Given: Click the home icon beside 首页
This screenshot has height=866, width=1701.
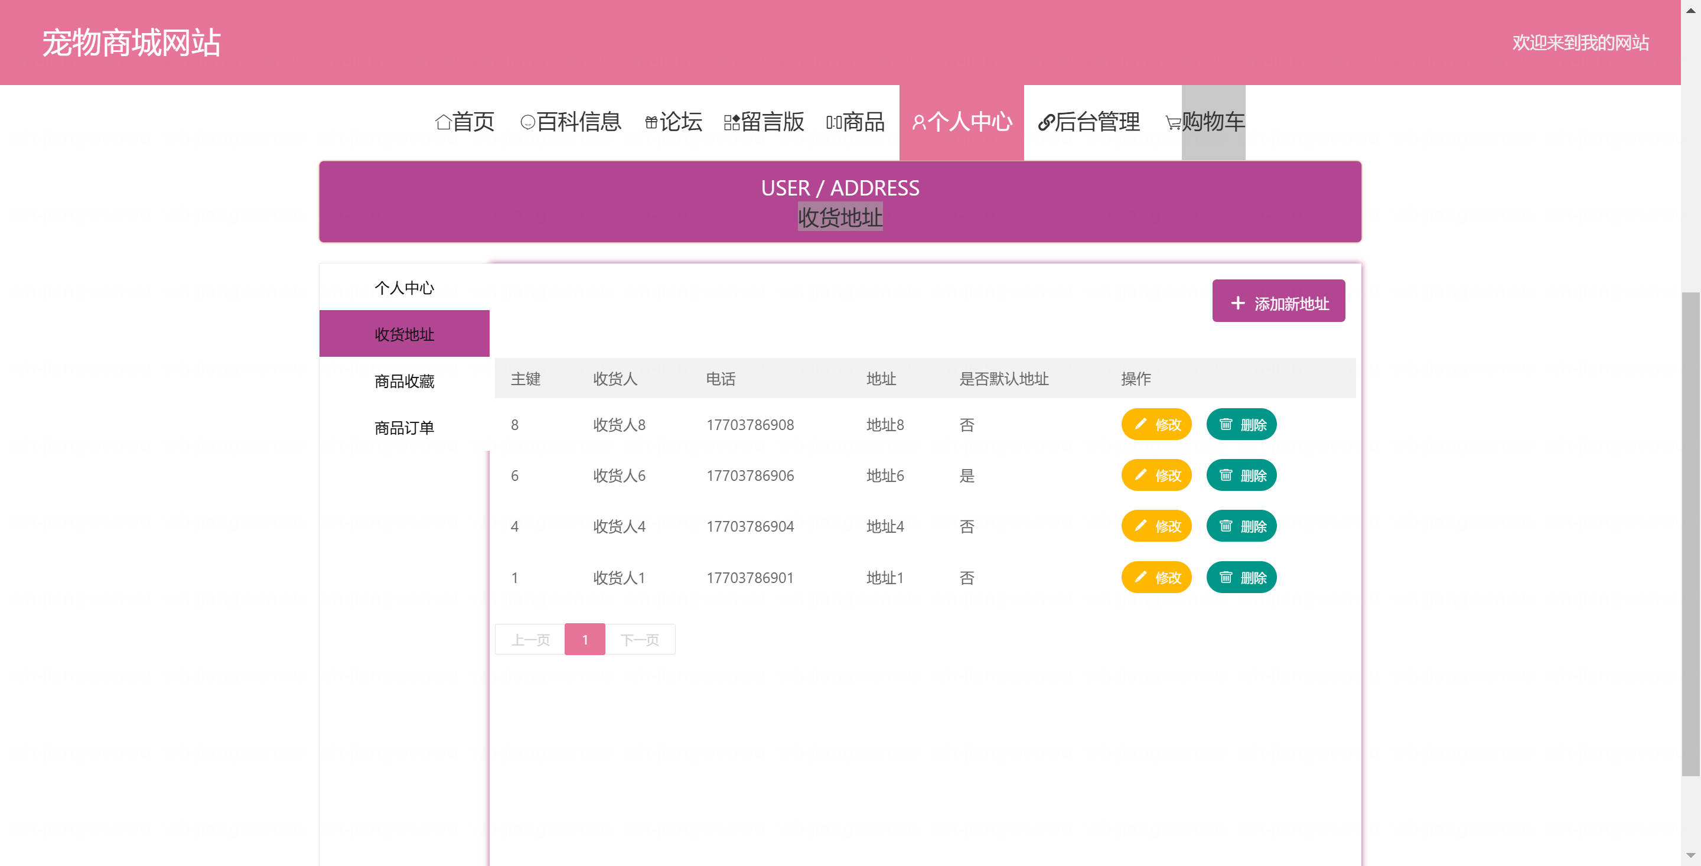Looking at the screenshot, I should click(443, 122).
